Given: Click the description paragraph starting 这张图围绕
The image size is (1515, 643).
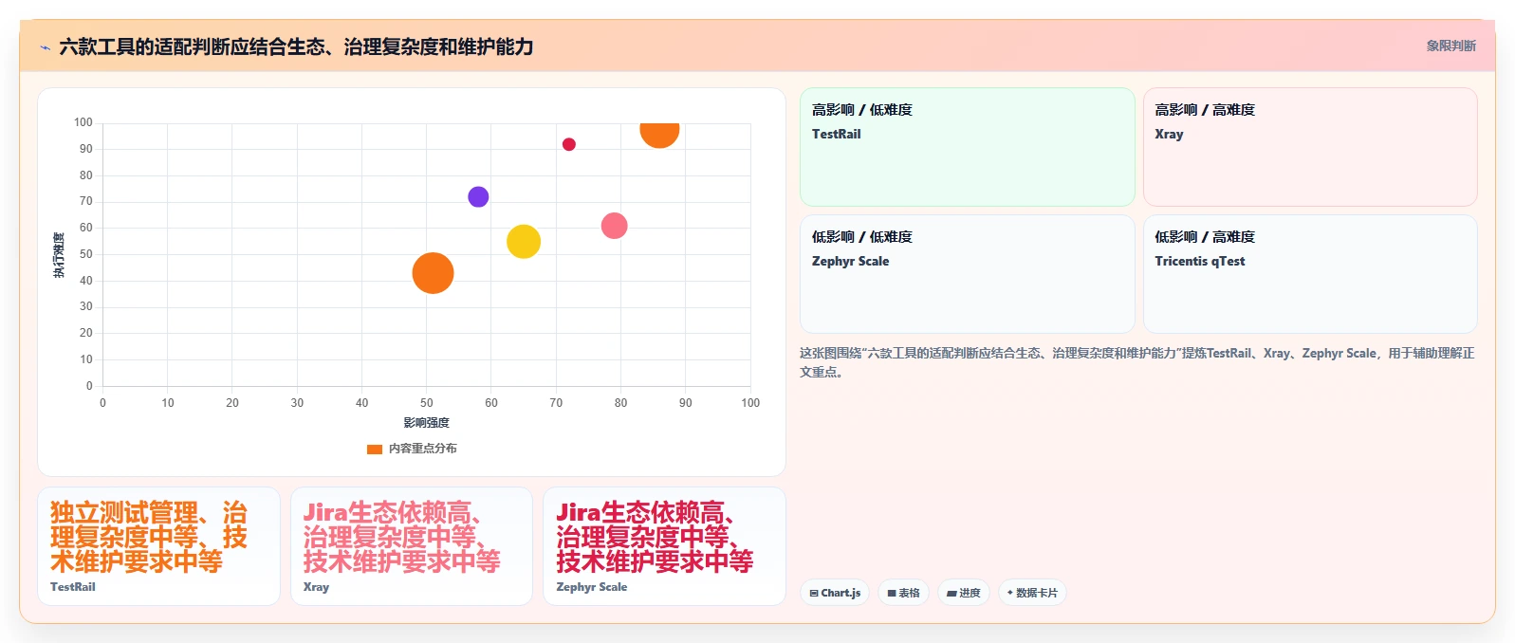Looking at the screenshot, I should pyautogui.click(x=1136, y=362).
